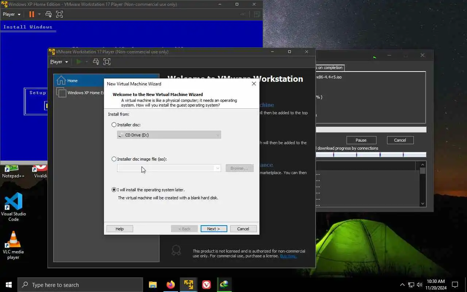
Task: Click the Buy now link
Action: tap(288, 256)
